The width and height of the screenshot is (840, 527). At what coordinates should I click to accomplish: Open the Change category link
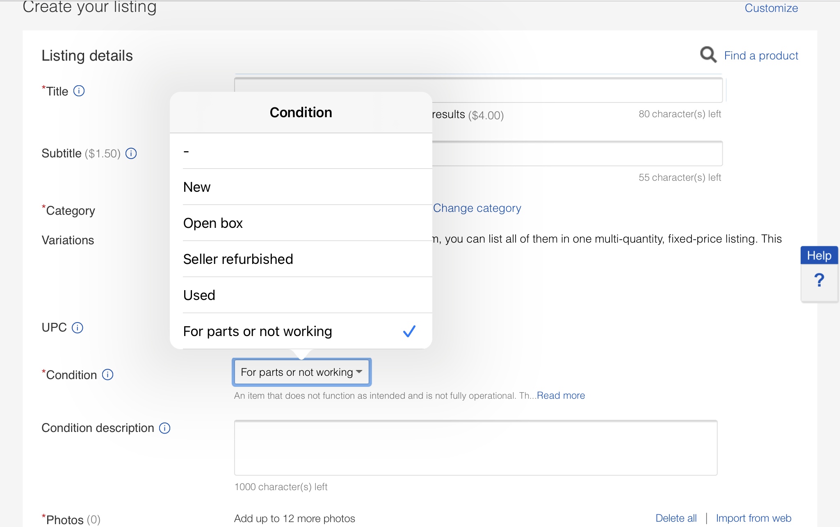click(x=477, y=208)
